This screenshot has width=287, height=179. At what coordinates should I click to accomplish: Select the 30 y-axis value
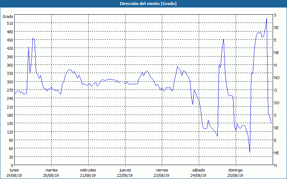point(11,157)
